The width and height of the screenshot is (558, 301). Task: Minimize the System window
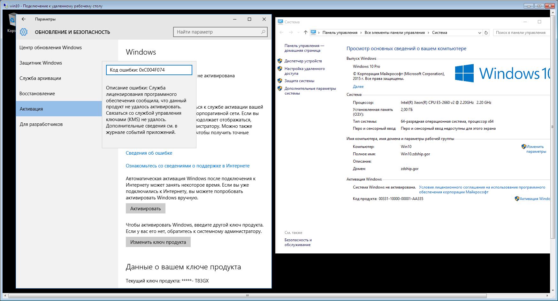(525, 22)
